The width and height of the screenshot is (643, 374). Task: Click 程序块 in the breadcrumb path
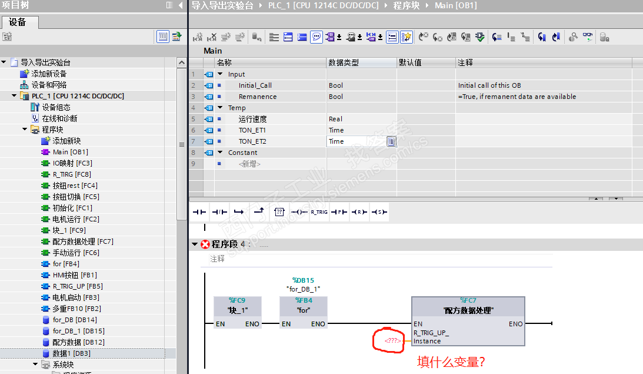pos(406,5)
